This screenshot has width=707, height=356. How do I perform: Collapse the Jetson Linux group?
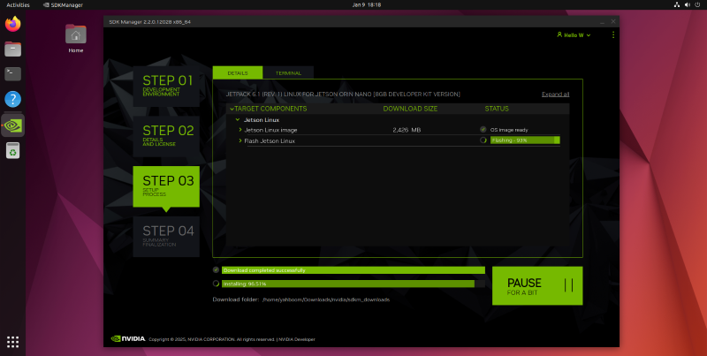[237, 118]
